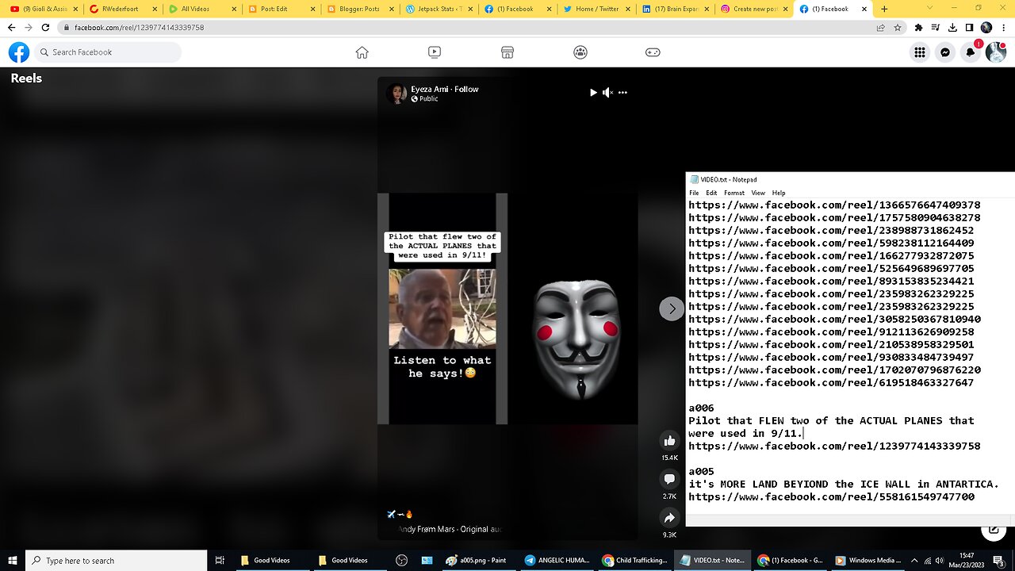Click the 'a006' line in Notepad
Image resolution: width=1015 pixels, height=571 pixels.
coord(701,408)
